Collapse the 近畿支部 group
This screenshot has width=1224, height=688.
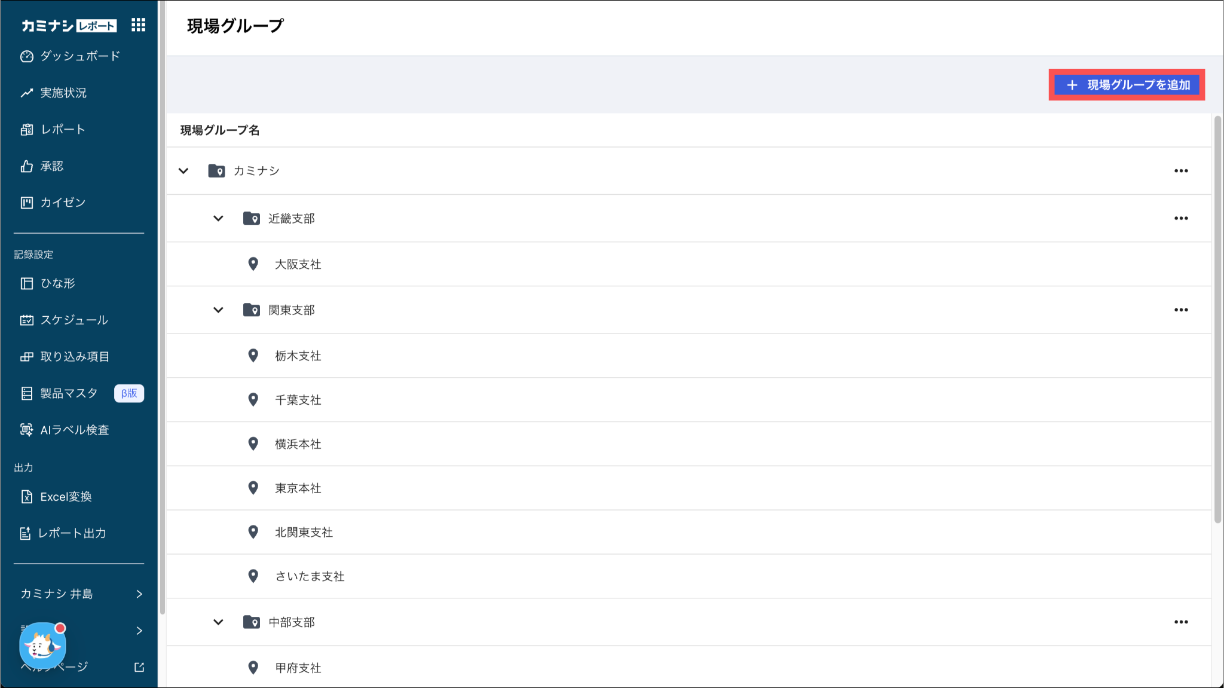coord(218,218)
